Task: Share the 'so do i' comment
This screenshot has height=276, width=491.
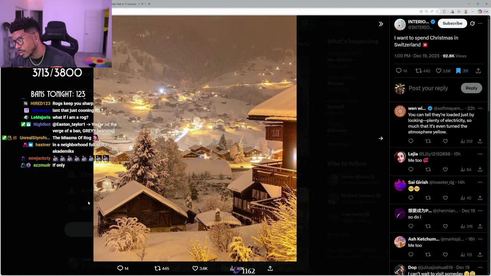Action: click(480, 226)
